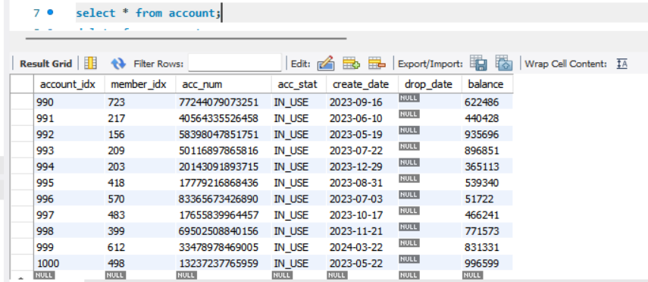
Task: Select member_idx cell 217
Action: pos(140,118)
